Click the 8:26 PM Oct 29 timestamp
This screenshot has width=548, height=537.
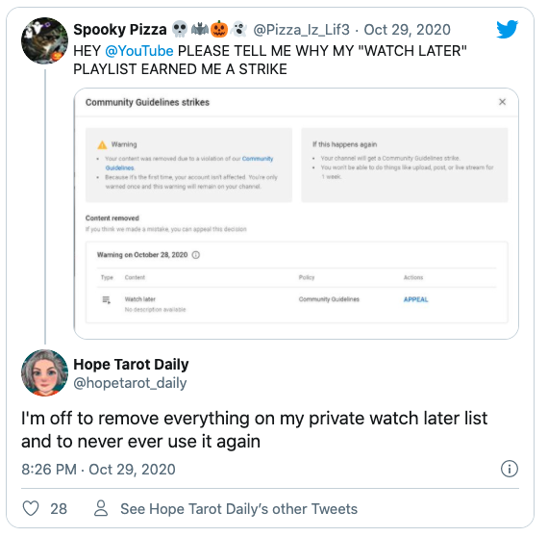[x=98, y=470]
